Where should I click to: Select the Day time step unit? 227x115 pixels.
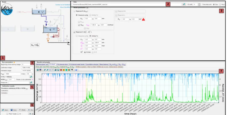(x=214, y=5)
